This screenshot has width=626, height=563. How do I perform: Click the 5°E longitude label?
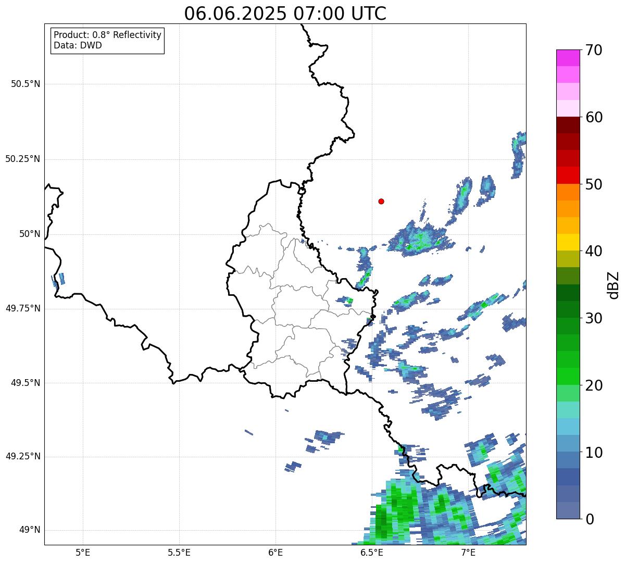[x=83, y=552]
